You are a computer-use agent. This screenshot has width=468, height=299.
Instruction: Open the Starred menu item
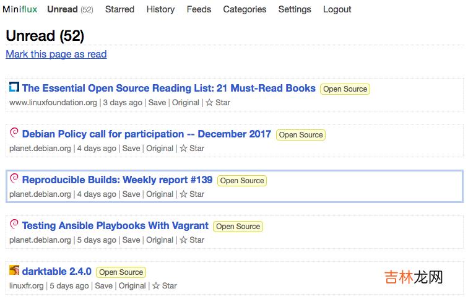pos(119,9)
